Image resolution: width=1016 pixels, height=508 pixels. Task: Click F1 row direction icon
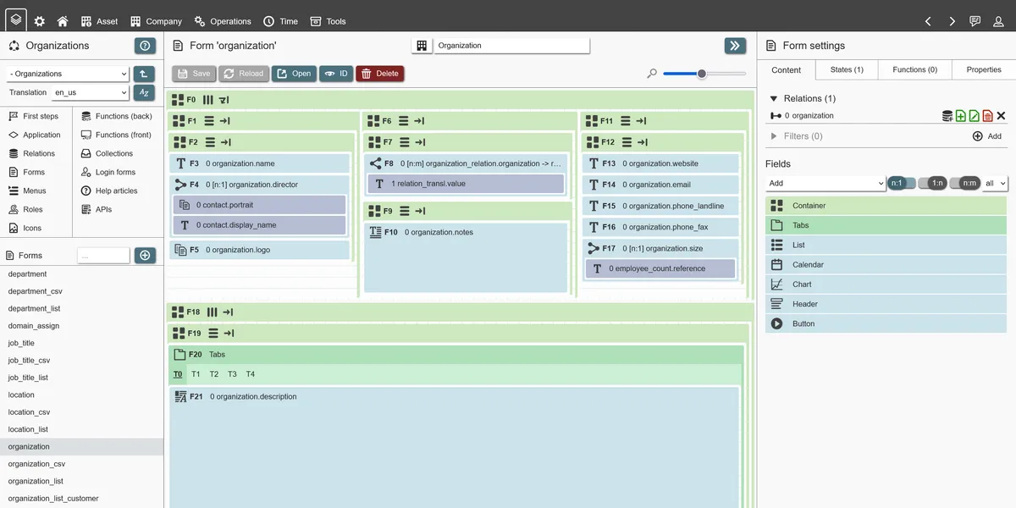209,121
